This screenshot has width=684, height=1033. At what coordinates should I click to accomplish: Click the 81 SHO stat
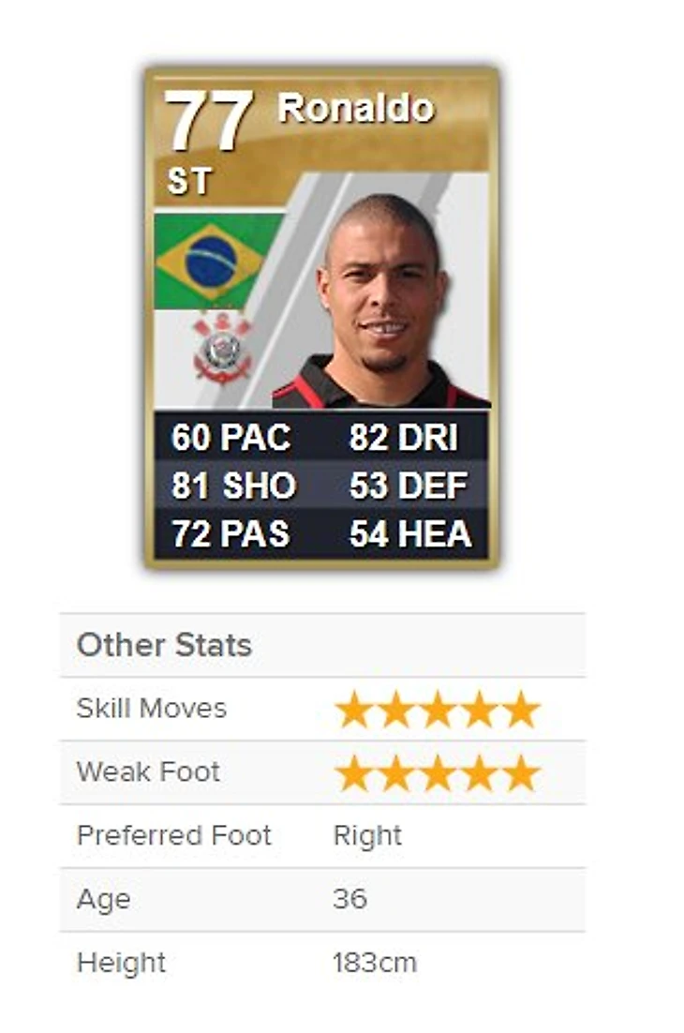(x=233, y=486)
